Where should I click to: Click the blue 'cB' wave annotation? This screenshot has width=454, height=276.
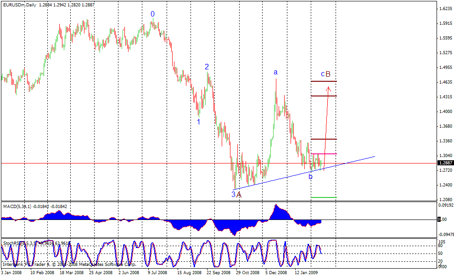point(325,73)
